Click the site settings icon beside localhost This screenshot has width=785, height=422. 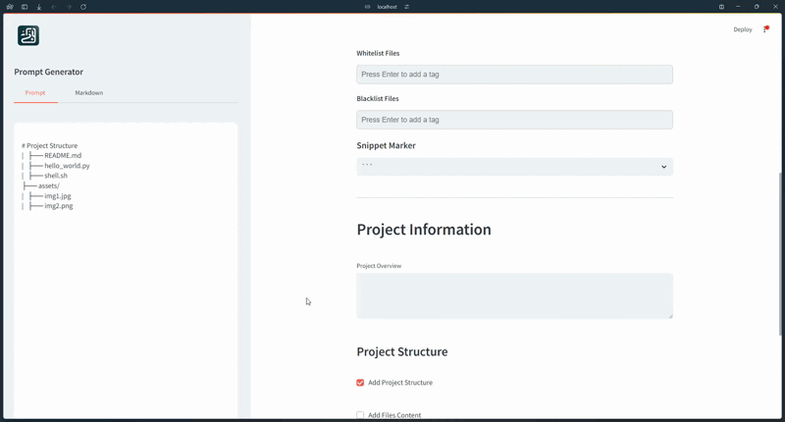point(406,7)
